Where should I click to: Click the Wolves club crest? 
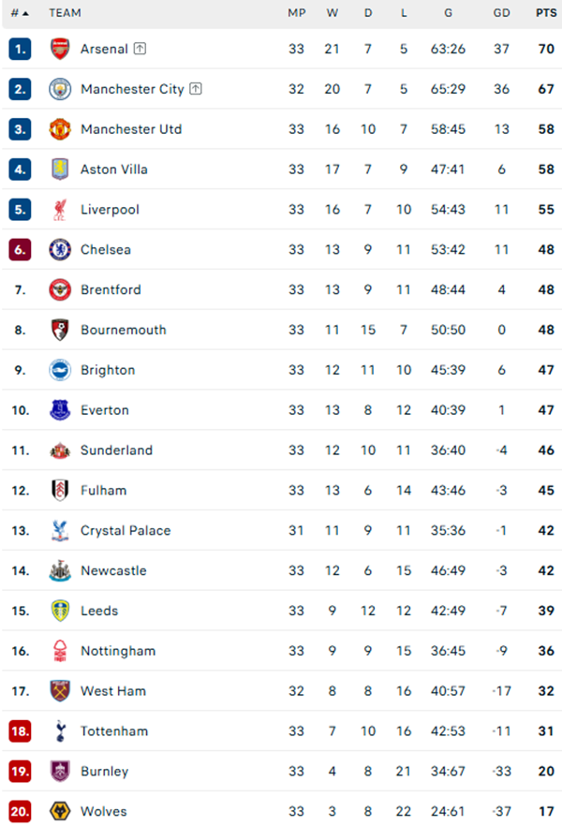(x=60, y=811)
